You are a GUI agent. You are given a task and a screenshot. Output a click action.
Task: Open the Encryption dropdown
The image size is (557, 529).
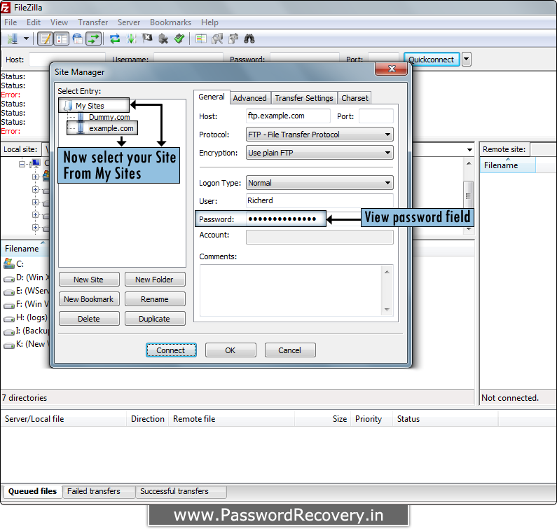(x=319, y=153)
